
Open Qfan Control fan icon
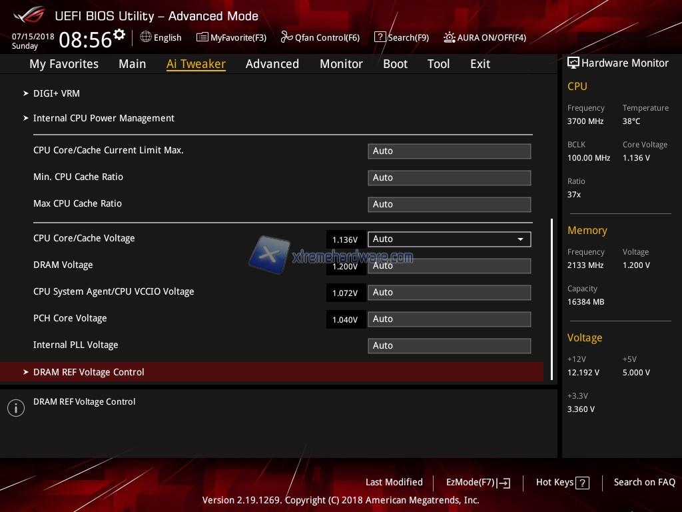coord(286,37)
